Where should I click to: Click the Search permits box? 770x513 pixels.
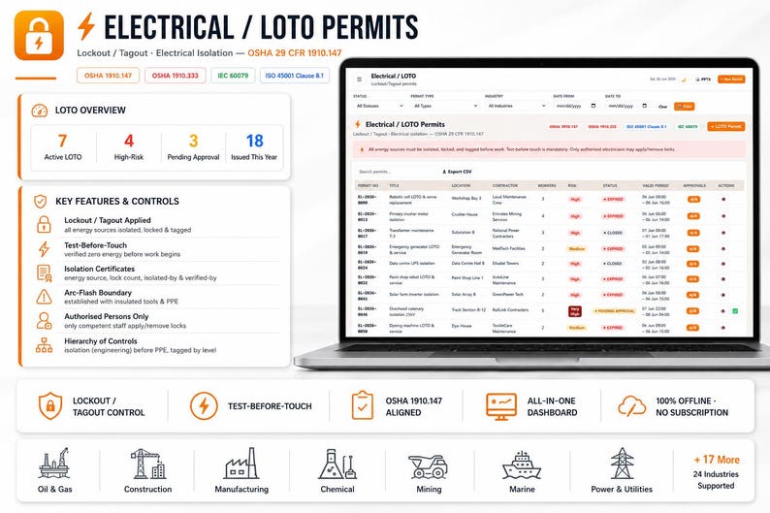click(x=396, y=172)
